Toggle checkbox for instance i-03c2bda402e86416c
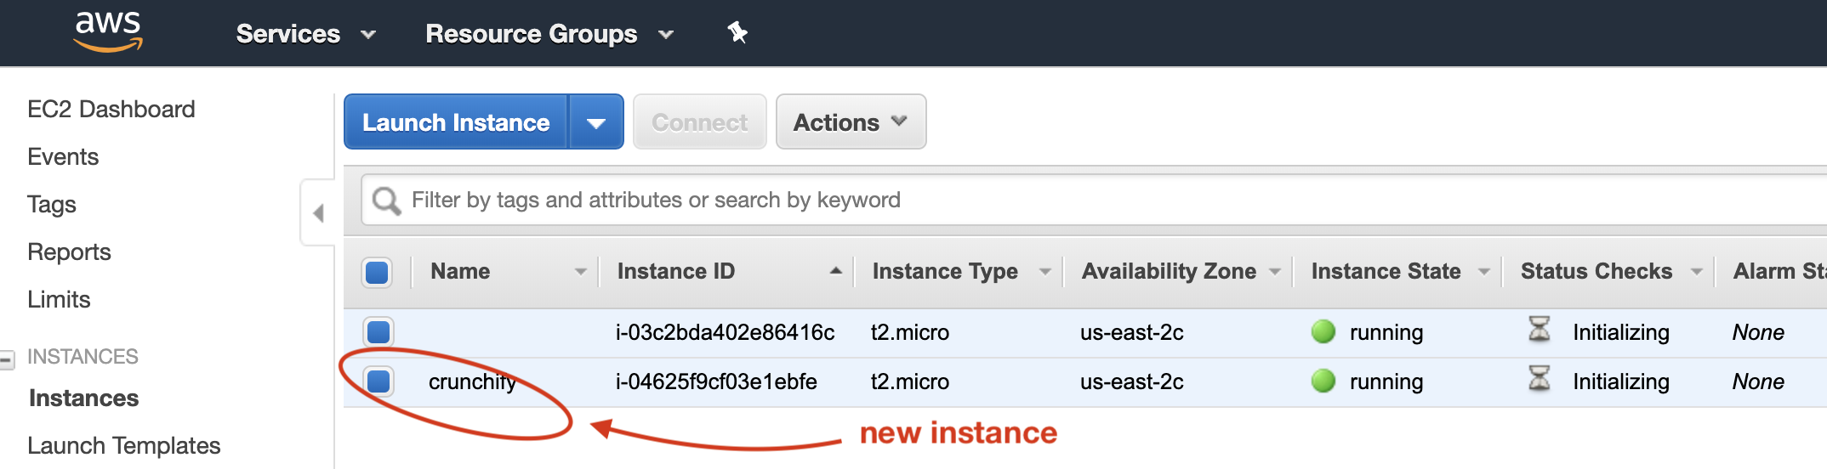The width and height of the screenshot is (1827, 469). click(378, 332)
